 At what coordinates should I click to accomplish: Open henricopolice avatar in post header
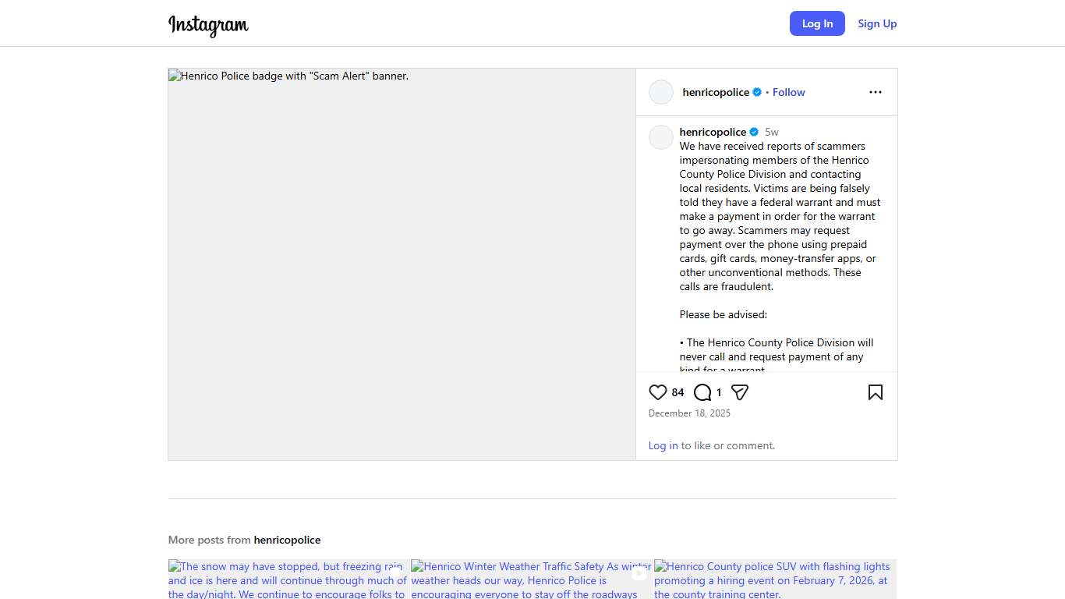(661, 92)
